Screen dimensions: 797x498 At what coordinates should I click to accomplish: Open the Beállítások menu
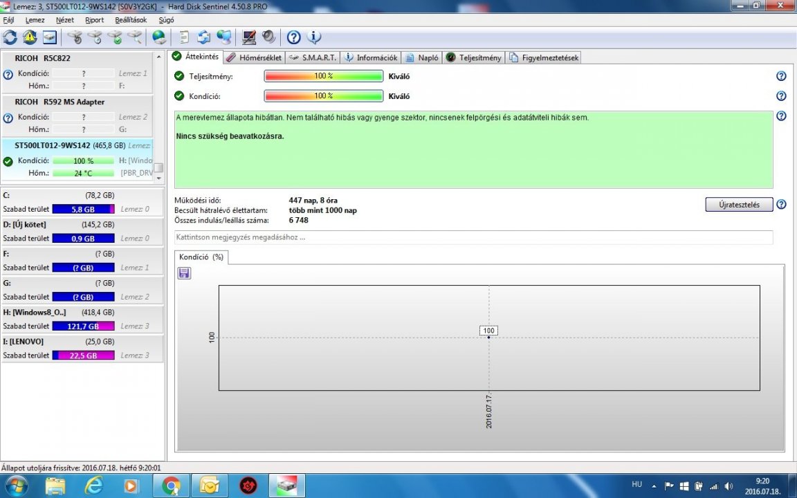point(131,20)
